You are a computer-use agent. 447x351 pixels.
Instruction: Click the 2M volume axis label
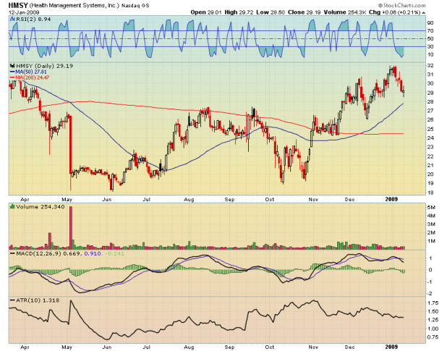[431, 232]
